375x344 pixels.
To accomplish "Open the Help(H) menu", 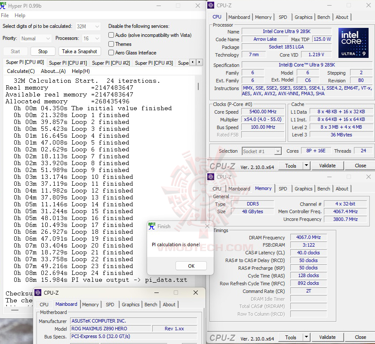I will point(81,71).
